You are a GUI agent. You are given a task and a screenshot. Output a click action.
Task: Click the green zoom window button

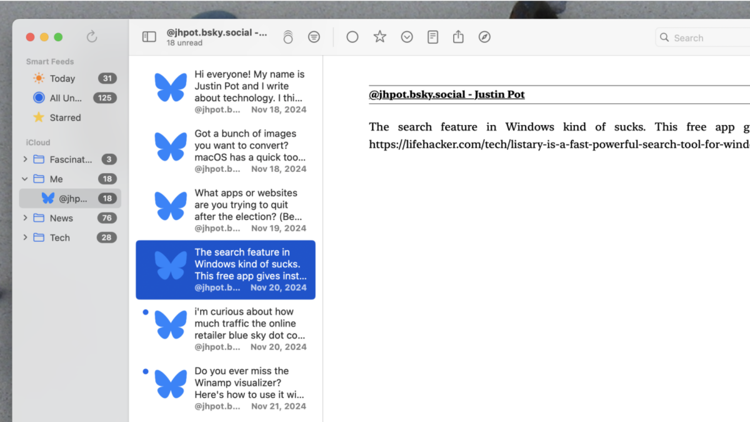pyautogui.click(x=58, y=37)
